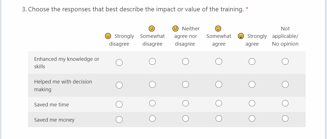Image resolution: width=327 pixels, height=139 pixels.
Task: Pick Somewhat agree for Saved me money
Action: (219, 119)
